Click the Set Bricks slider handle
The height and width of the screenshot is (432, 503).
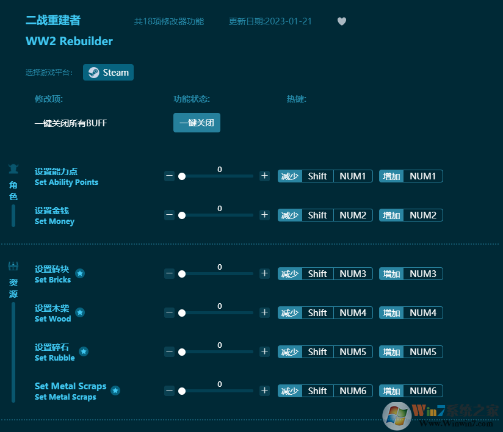[182, 274]
